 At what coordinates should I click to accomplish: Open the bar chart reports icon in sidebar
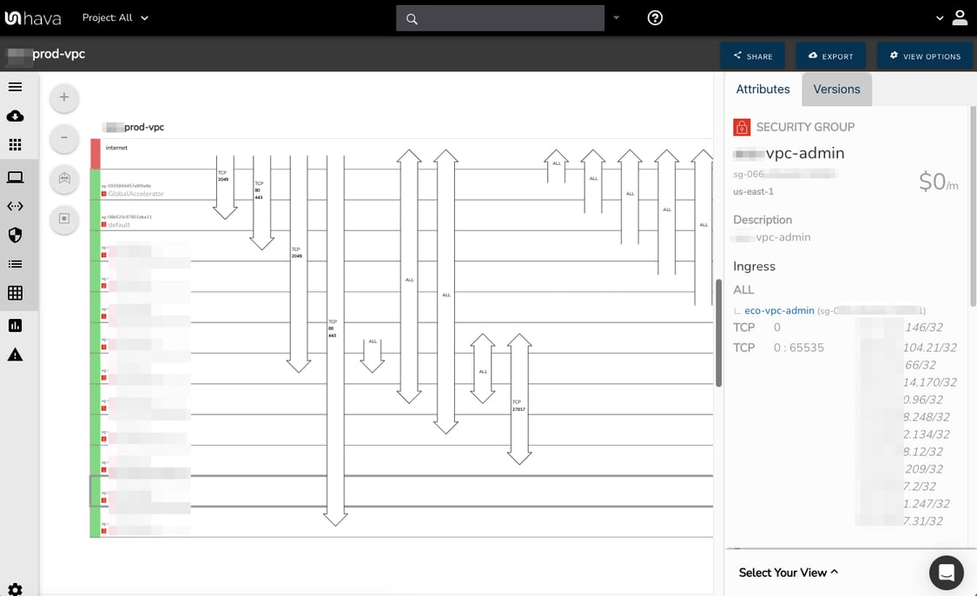[x=15, y=324]
